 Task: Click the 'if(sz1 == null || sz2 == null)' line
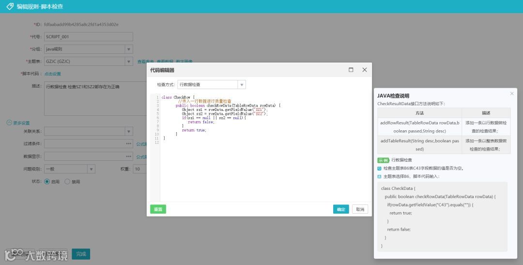pyautogui.click(x=214, y=118)
